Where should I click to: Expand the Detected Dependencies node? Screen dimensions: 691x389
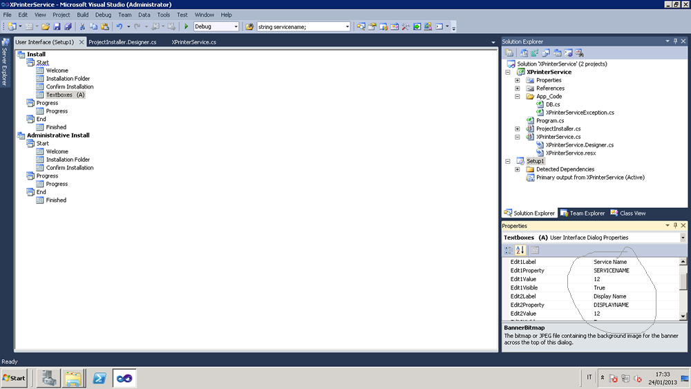click(x=518, y=169)
